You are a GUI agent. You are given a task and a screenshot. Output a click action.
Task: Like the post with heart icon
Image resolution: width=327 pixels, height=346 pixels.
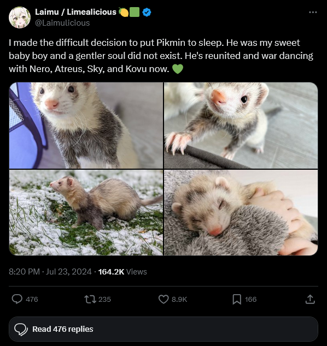coord(163,299)
